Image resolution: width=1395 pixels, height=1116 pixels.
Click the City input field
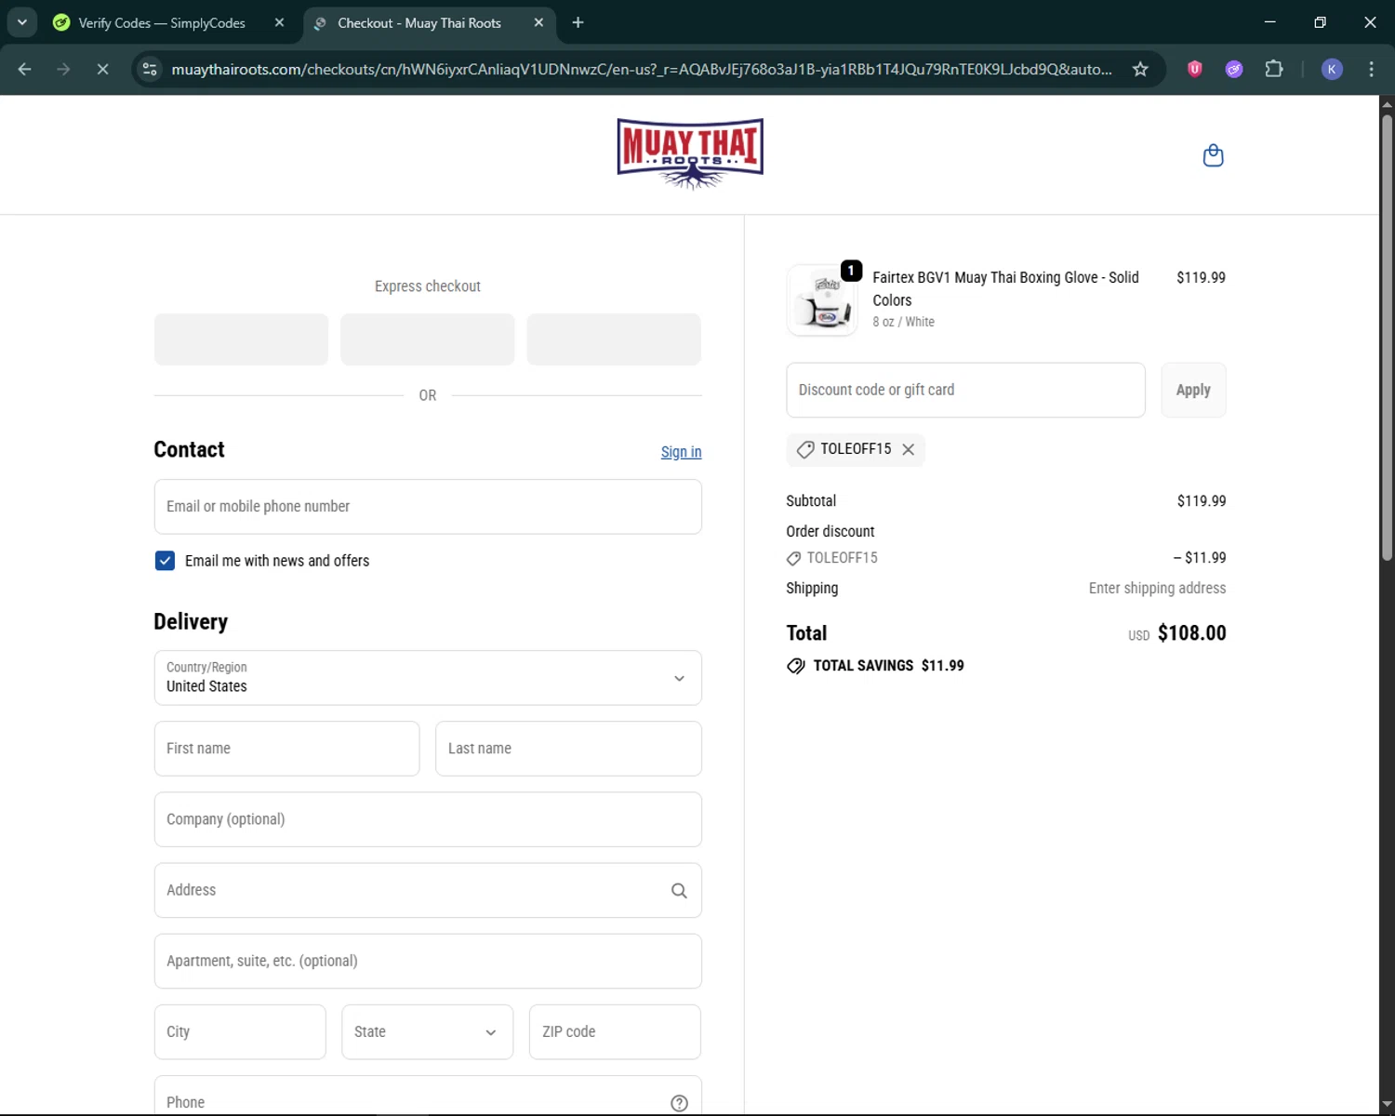(x=240, y=1032)
